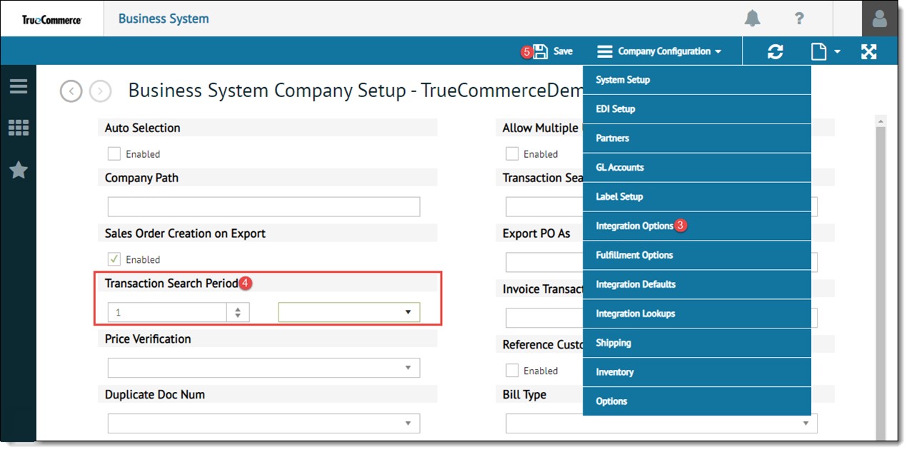Select Inventory menu item

click(697, 373)
